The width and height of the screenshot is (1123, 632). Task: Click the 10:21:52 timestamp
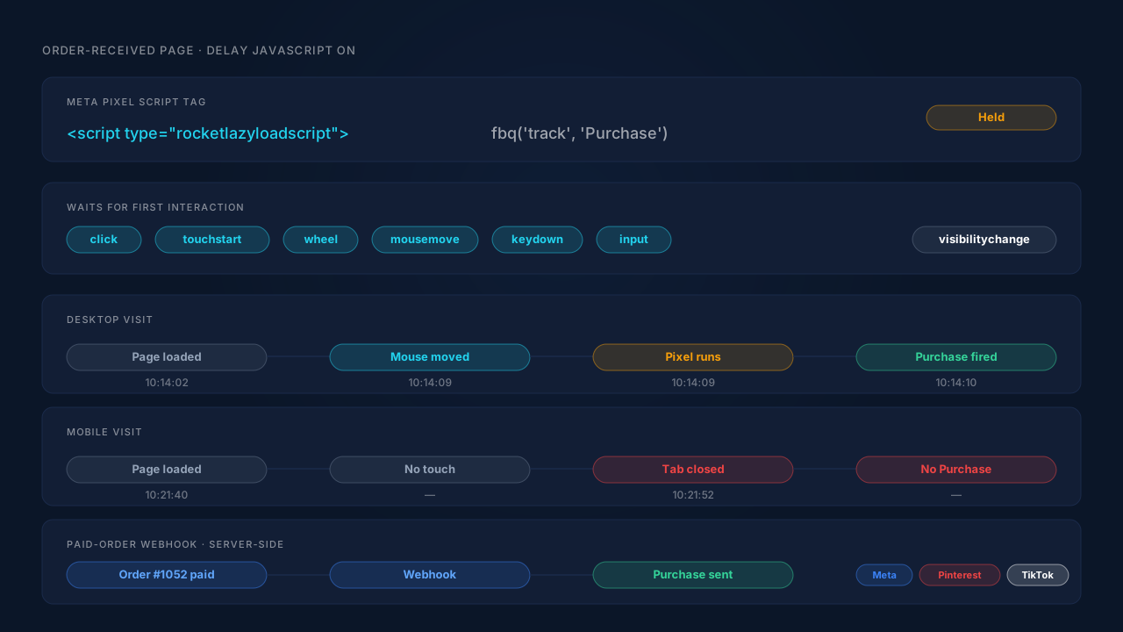tap(693, 495)
